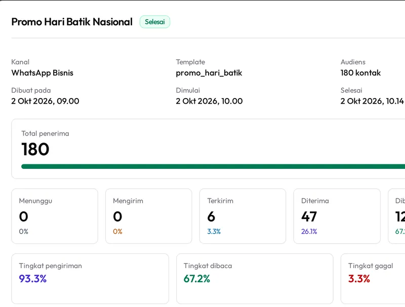Select the promo_hari_batik template name
Image resolution: width=405 pixels, height=307 pixels.
pos(209,73)
